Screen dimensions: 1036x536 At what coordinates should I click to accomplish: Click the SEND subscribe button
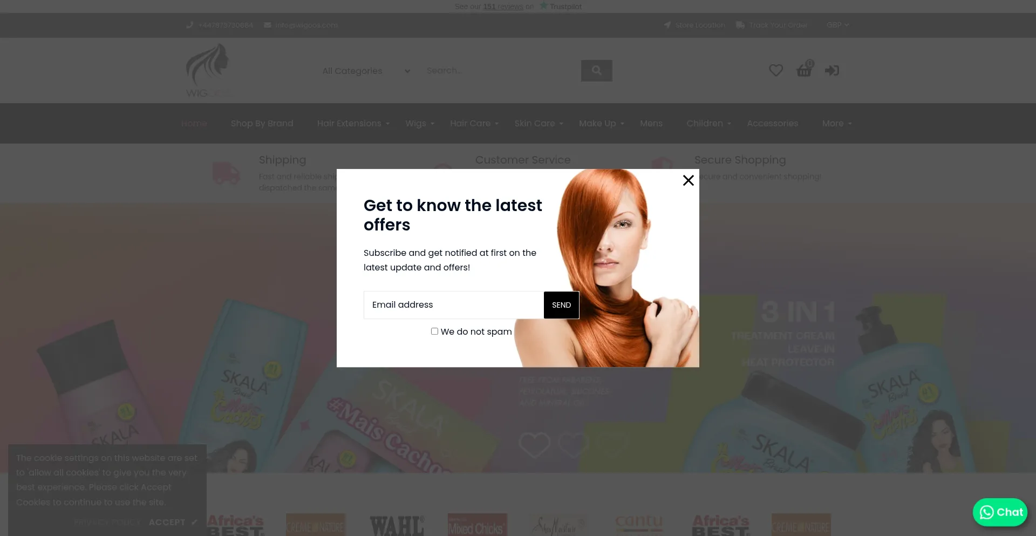[561, 305]
